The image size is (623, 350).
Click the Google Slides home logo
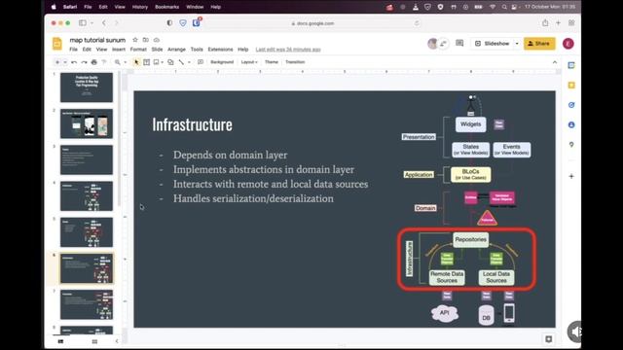tap(57, 44)
